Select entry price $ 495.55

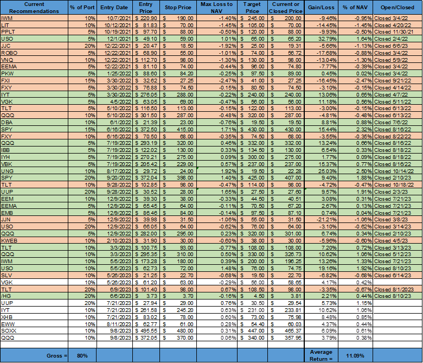coord(146,331)
